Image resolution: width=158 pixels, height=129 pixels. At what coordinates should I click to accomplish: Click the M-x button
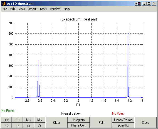pos(29,120)
